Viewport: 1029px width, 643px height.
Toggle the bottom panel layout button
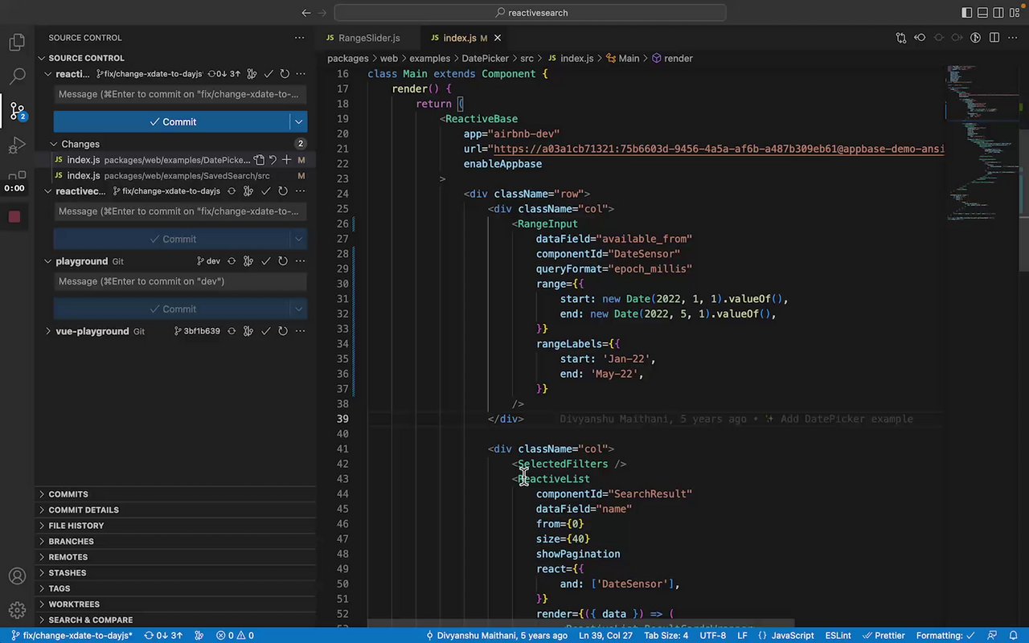tap(982, 12)
